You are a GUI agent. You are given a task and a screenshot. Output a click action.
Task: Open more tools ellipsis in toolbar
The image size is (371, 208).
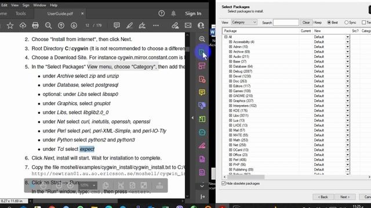tap(156, 25)
